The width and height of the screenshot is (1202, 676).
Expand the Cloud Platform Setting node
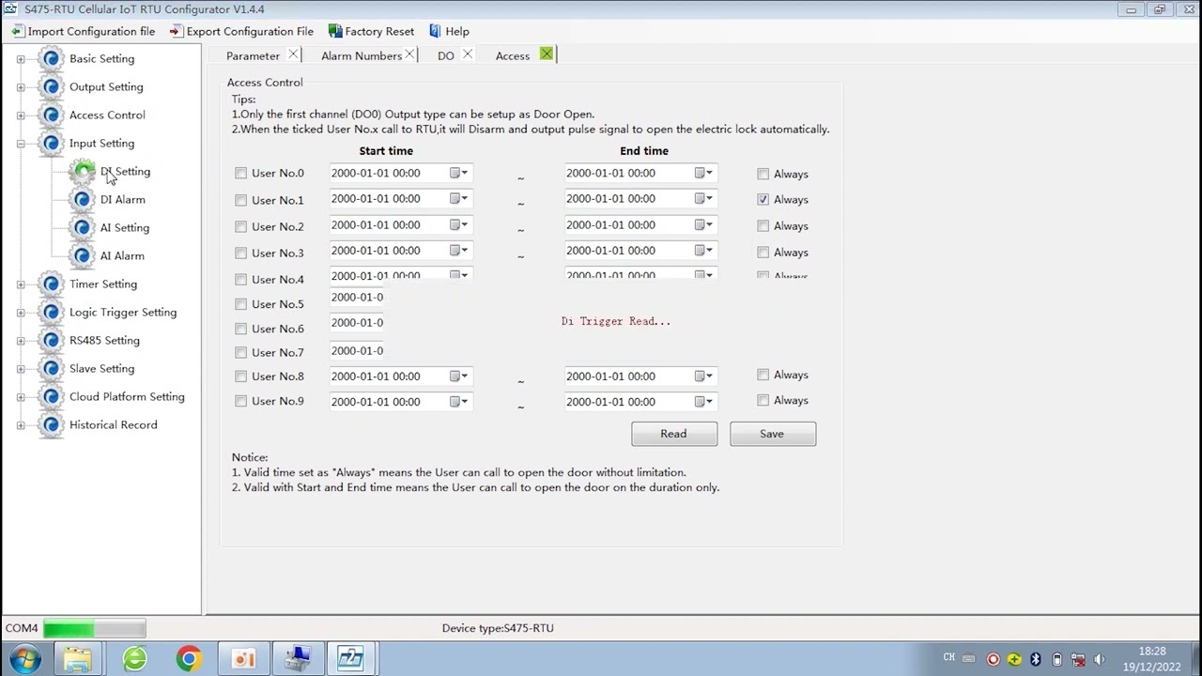click(x=21, y=397)
